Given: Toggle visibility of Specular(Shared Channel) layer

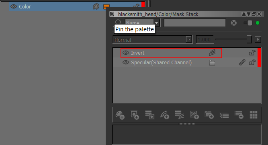Looking at the screenshot, I should pos(126,63).
